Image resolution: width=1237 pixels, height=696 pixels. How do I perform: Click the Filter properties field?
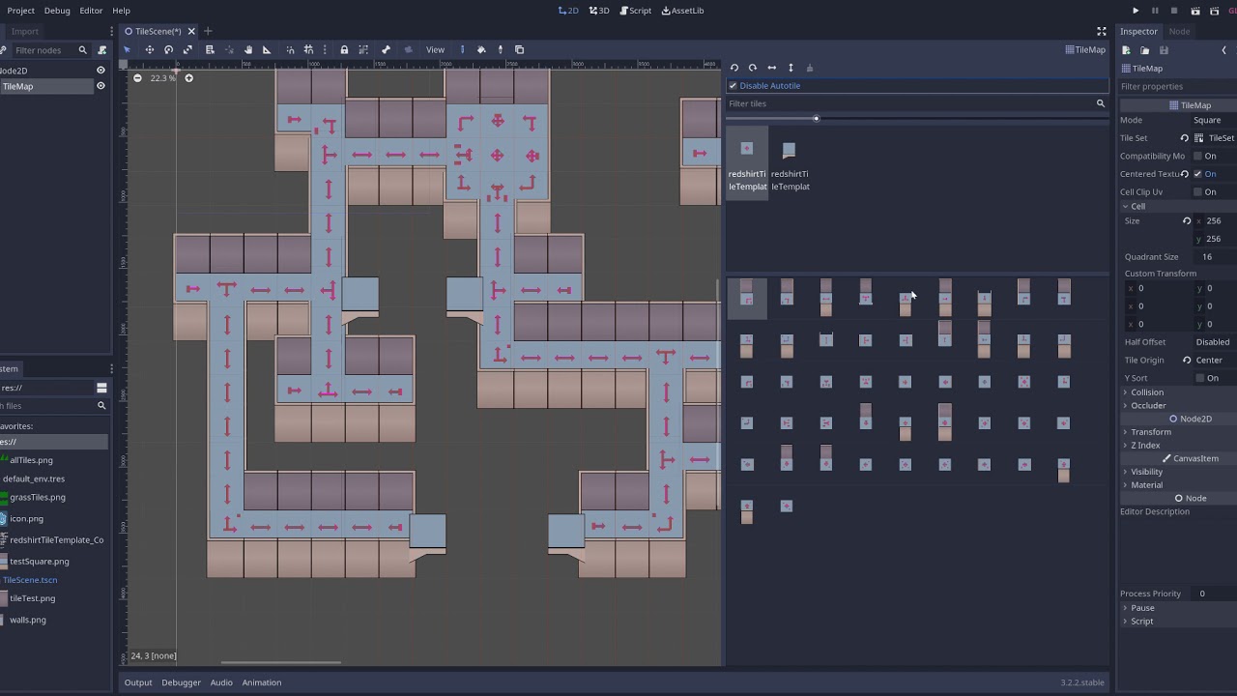1176,86
